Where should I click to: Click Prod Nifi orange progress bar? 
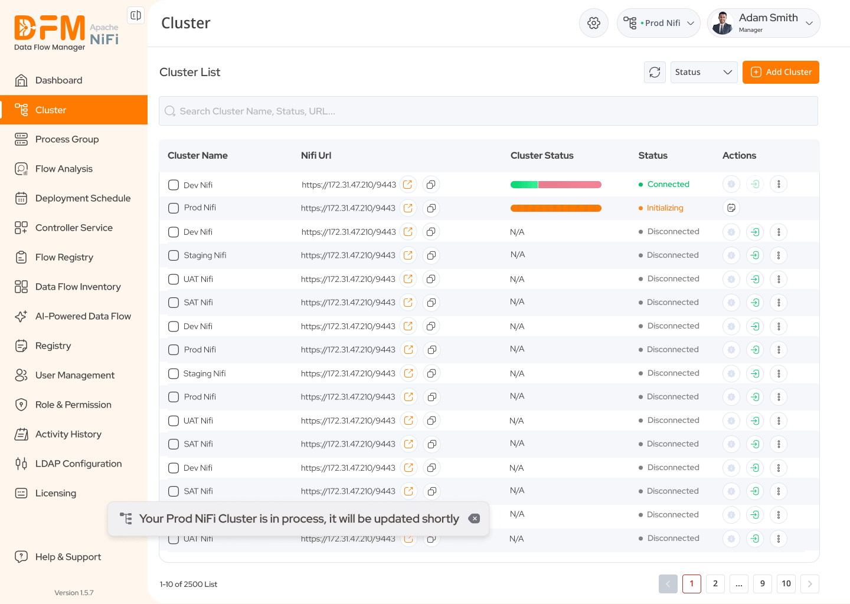pyautogui.click(x=555, y=208)
